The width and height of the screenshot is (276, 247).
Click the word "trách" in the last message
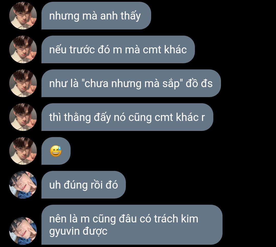[166, 219]
